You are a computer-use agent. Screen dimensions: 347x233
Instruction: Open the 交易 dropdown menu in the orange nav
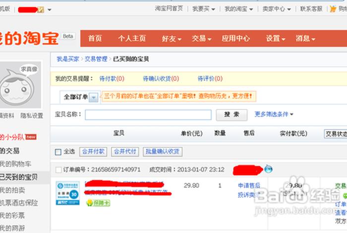pos(201,39)
